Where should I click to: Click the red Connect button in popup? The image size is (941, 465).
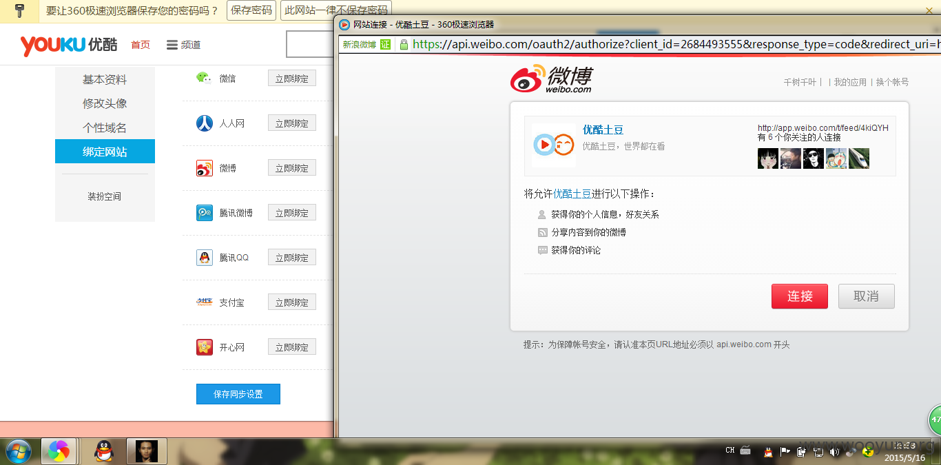[x=800, y=296]
